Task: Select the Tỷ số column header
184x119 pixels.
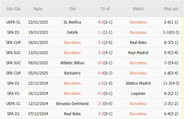Action: (105, 9)
